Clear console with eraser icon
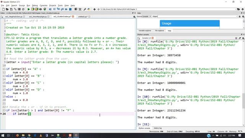245x138 pixels. tap(240, 38)
